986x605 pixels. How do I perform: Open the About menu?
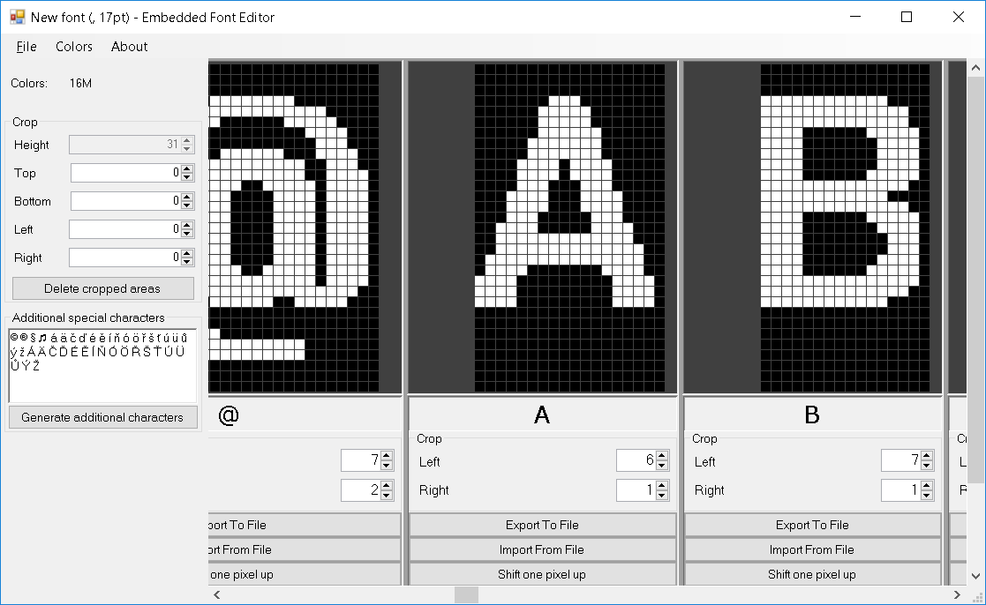(x=129, y=47)
